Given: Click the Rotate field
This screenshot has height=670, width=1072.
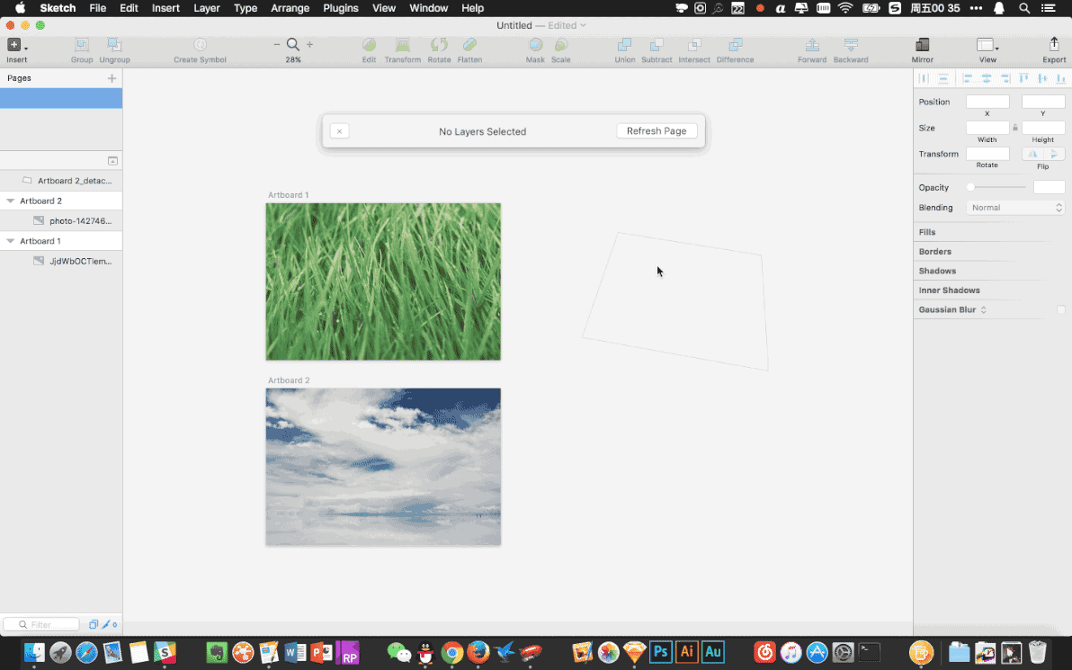Looking at the screenshot, I should 987,154.
